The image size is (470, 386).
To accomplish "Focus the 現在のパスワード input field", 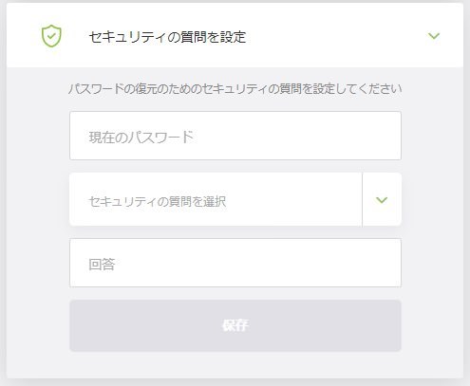I will (x=235, y=136).
